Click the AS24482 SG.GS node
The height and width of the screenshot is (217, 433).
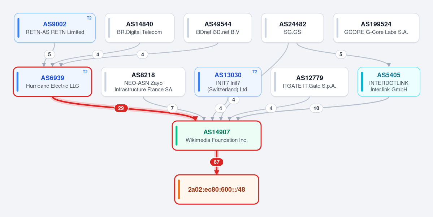tap(293, 28)
